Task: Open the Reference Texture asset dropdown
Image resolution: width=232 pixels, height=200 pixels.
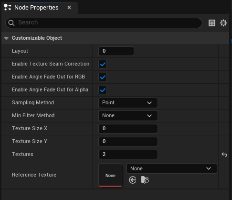Action: tap(172, 168)
